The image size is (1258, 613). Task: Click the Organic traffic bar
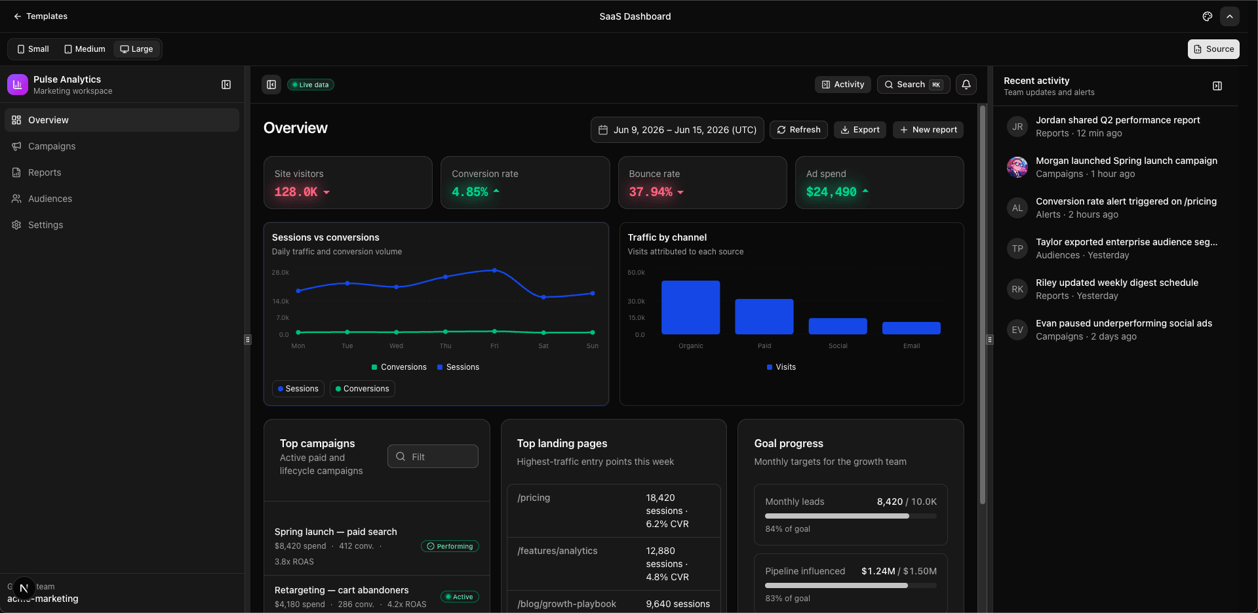[691, 307]
